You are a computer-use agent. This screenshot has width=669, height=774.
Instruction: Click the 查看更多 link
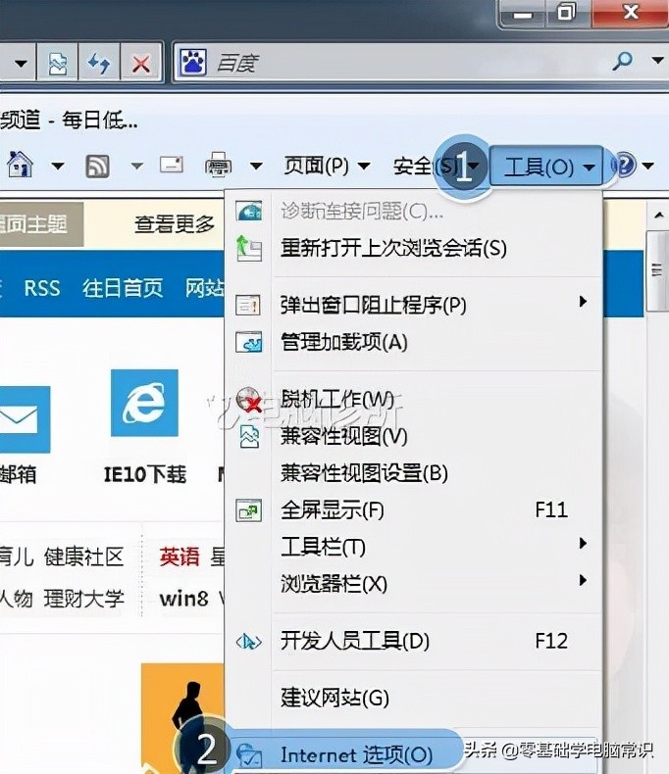175,224
